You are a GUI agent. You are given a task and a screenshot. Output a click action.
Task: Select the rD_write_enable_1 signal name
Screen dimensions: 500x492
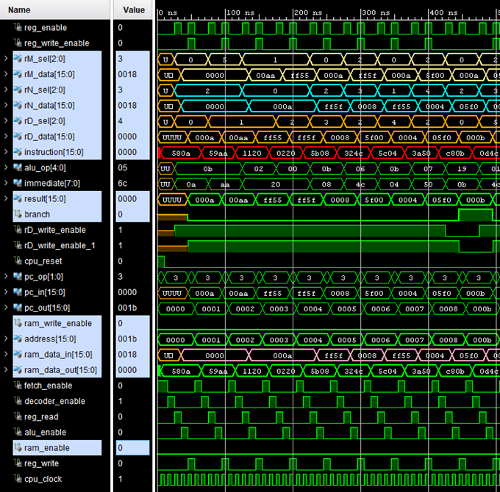(60, 245)
